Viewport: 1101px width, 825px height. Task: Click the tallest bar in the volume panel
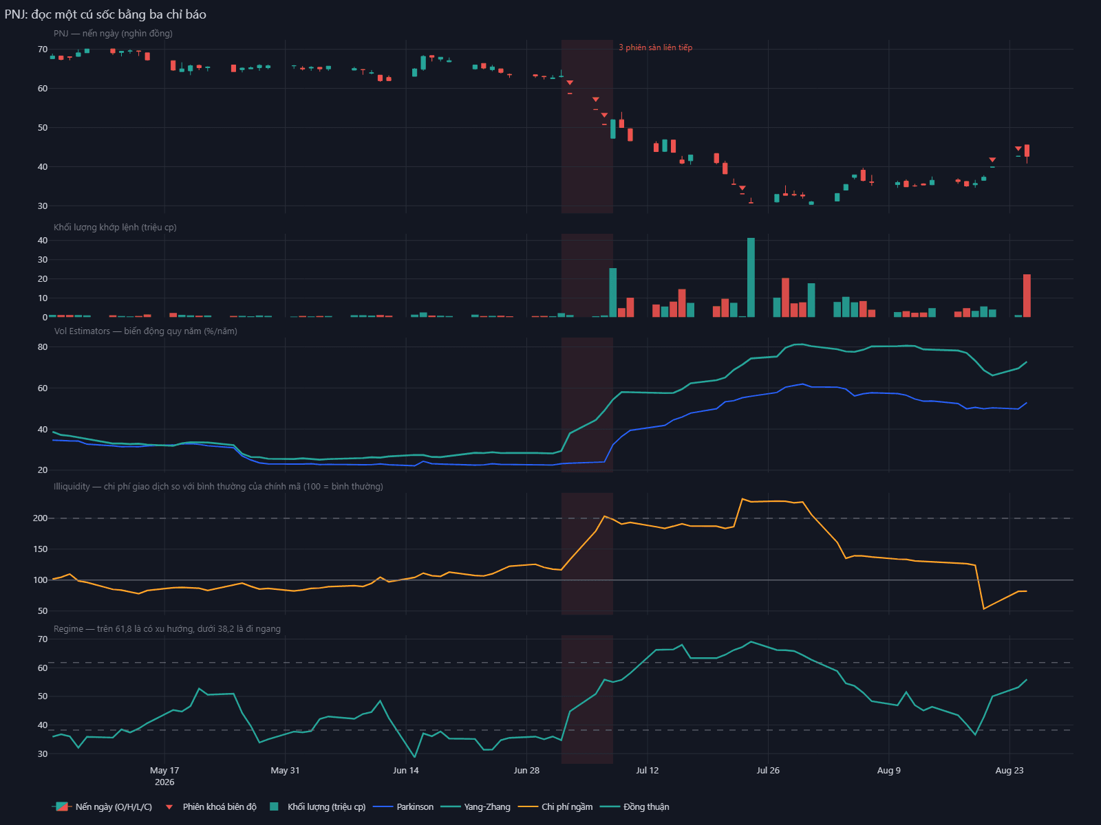751,278
